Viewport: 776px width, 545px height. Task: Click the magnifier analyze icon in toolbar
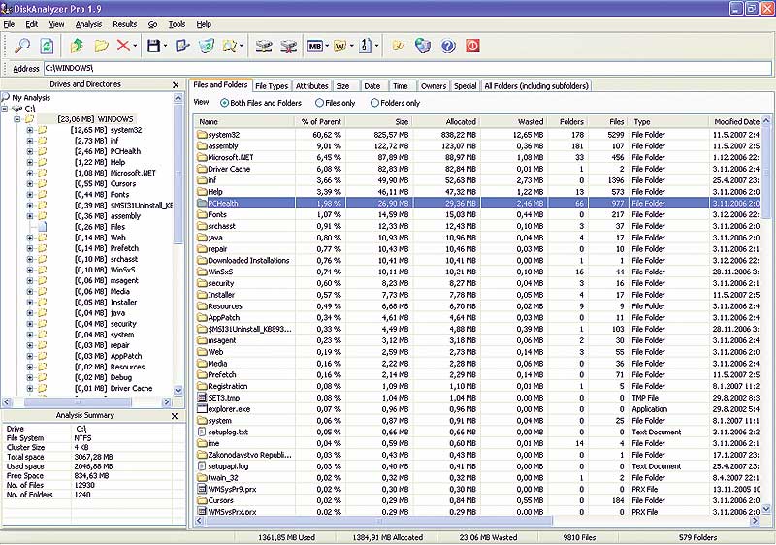[22, 46]
